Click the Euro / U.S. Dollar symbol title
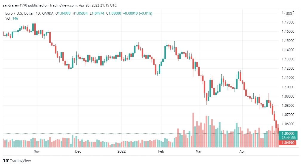The height and width of the screenshot is (166, 302). (x=20, y=13)
